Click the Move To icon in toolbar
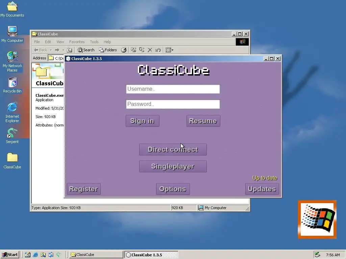The width and height of the screenshot is (346, 259). [x=134, y=50]
